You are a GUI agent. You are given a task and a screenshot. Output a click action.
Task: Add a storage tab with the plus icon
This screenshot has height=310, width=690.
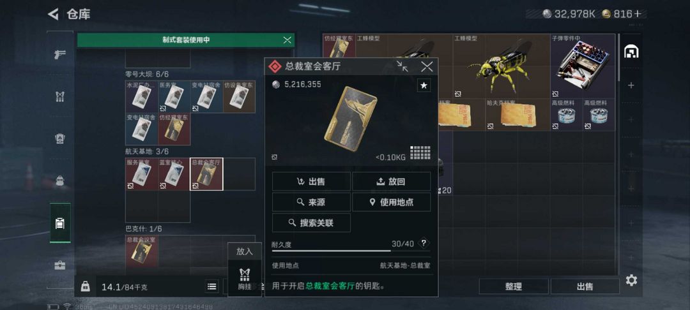point(631,85)
